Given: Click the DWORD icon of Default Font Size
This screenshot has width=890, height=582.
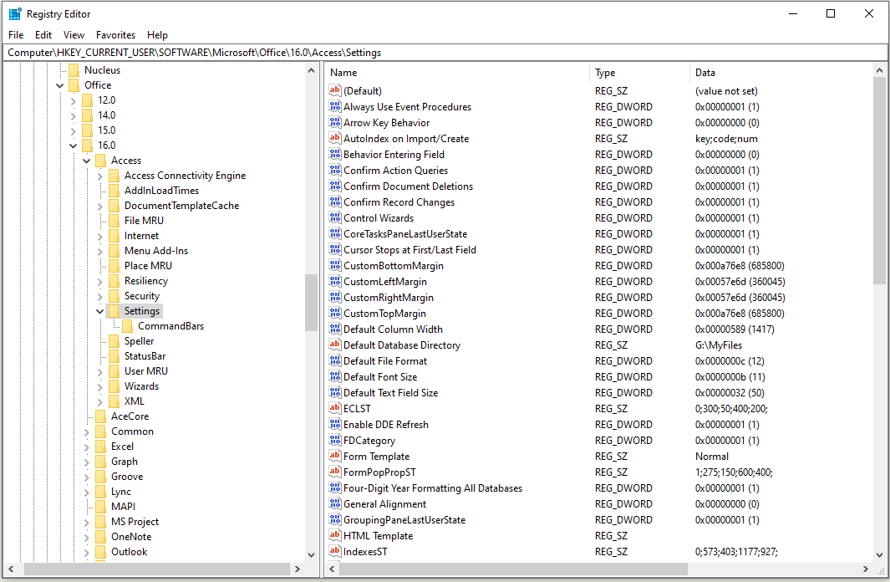Looking at the screenshot, I should [335, 376].
